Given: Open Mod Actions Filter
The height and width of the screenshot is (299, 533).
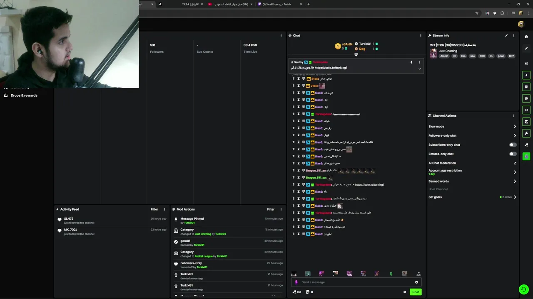Looking at the screenshot, I should tap(271, 209).
